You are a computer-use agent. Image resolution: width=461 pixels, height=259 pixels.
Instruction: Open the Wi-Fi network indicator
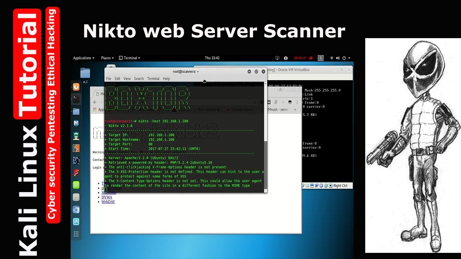[332, 58]
